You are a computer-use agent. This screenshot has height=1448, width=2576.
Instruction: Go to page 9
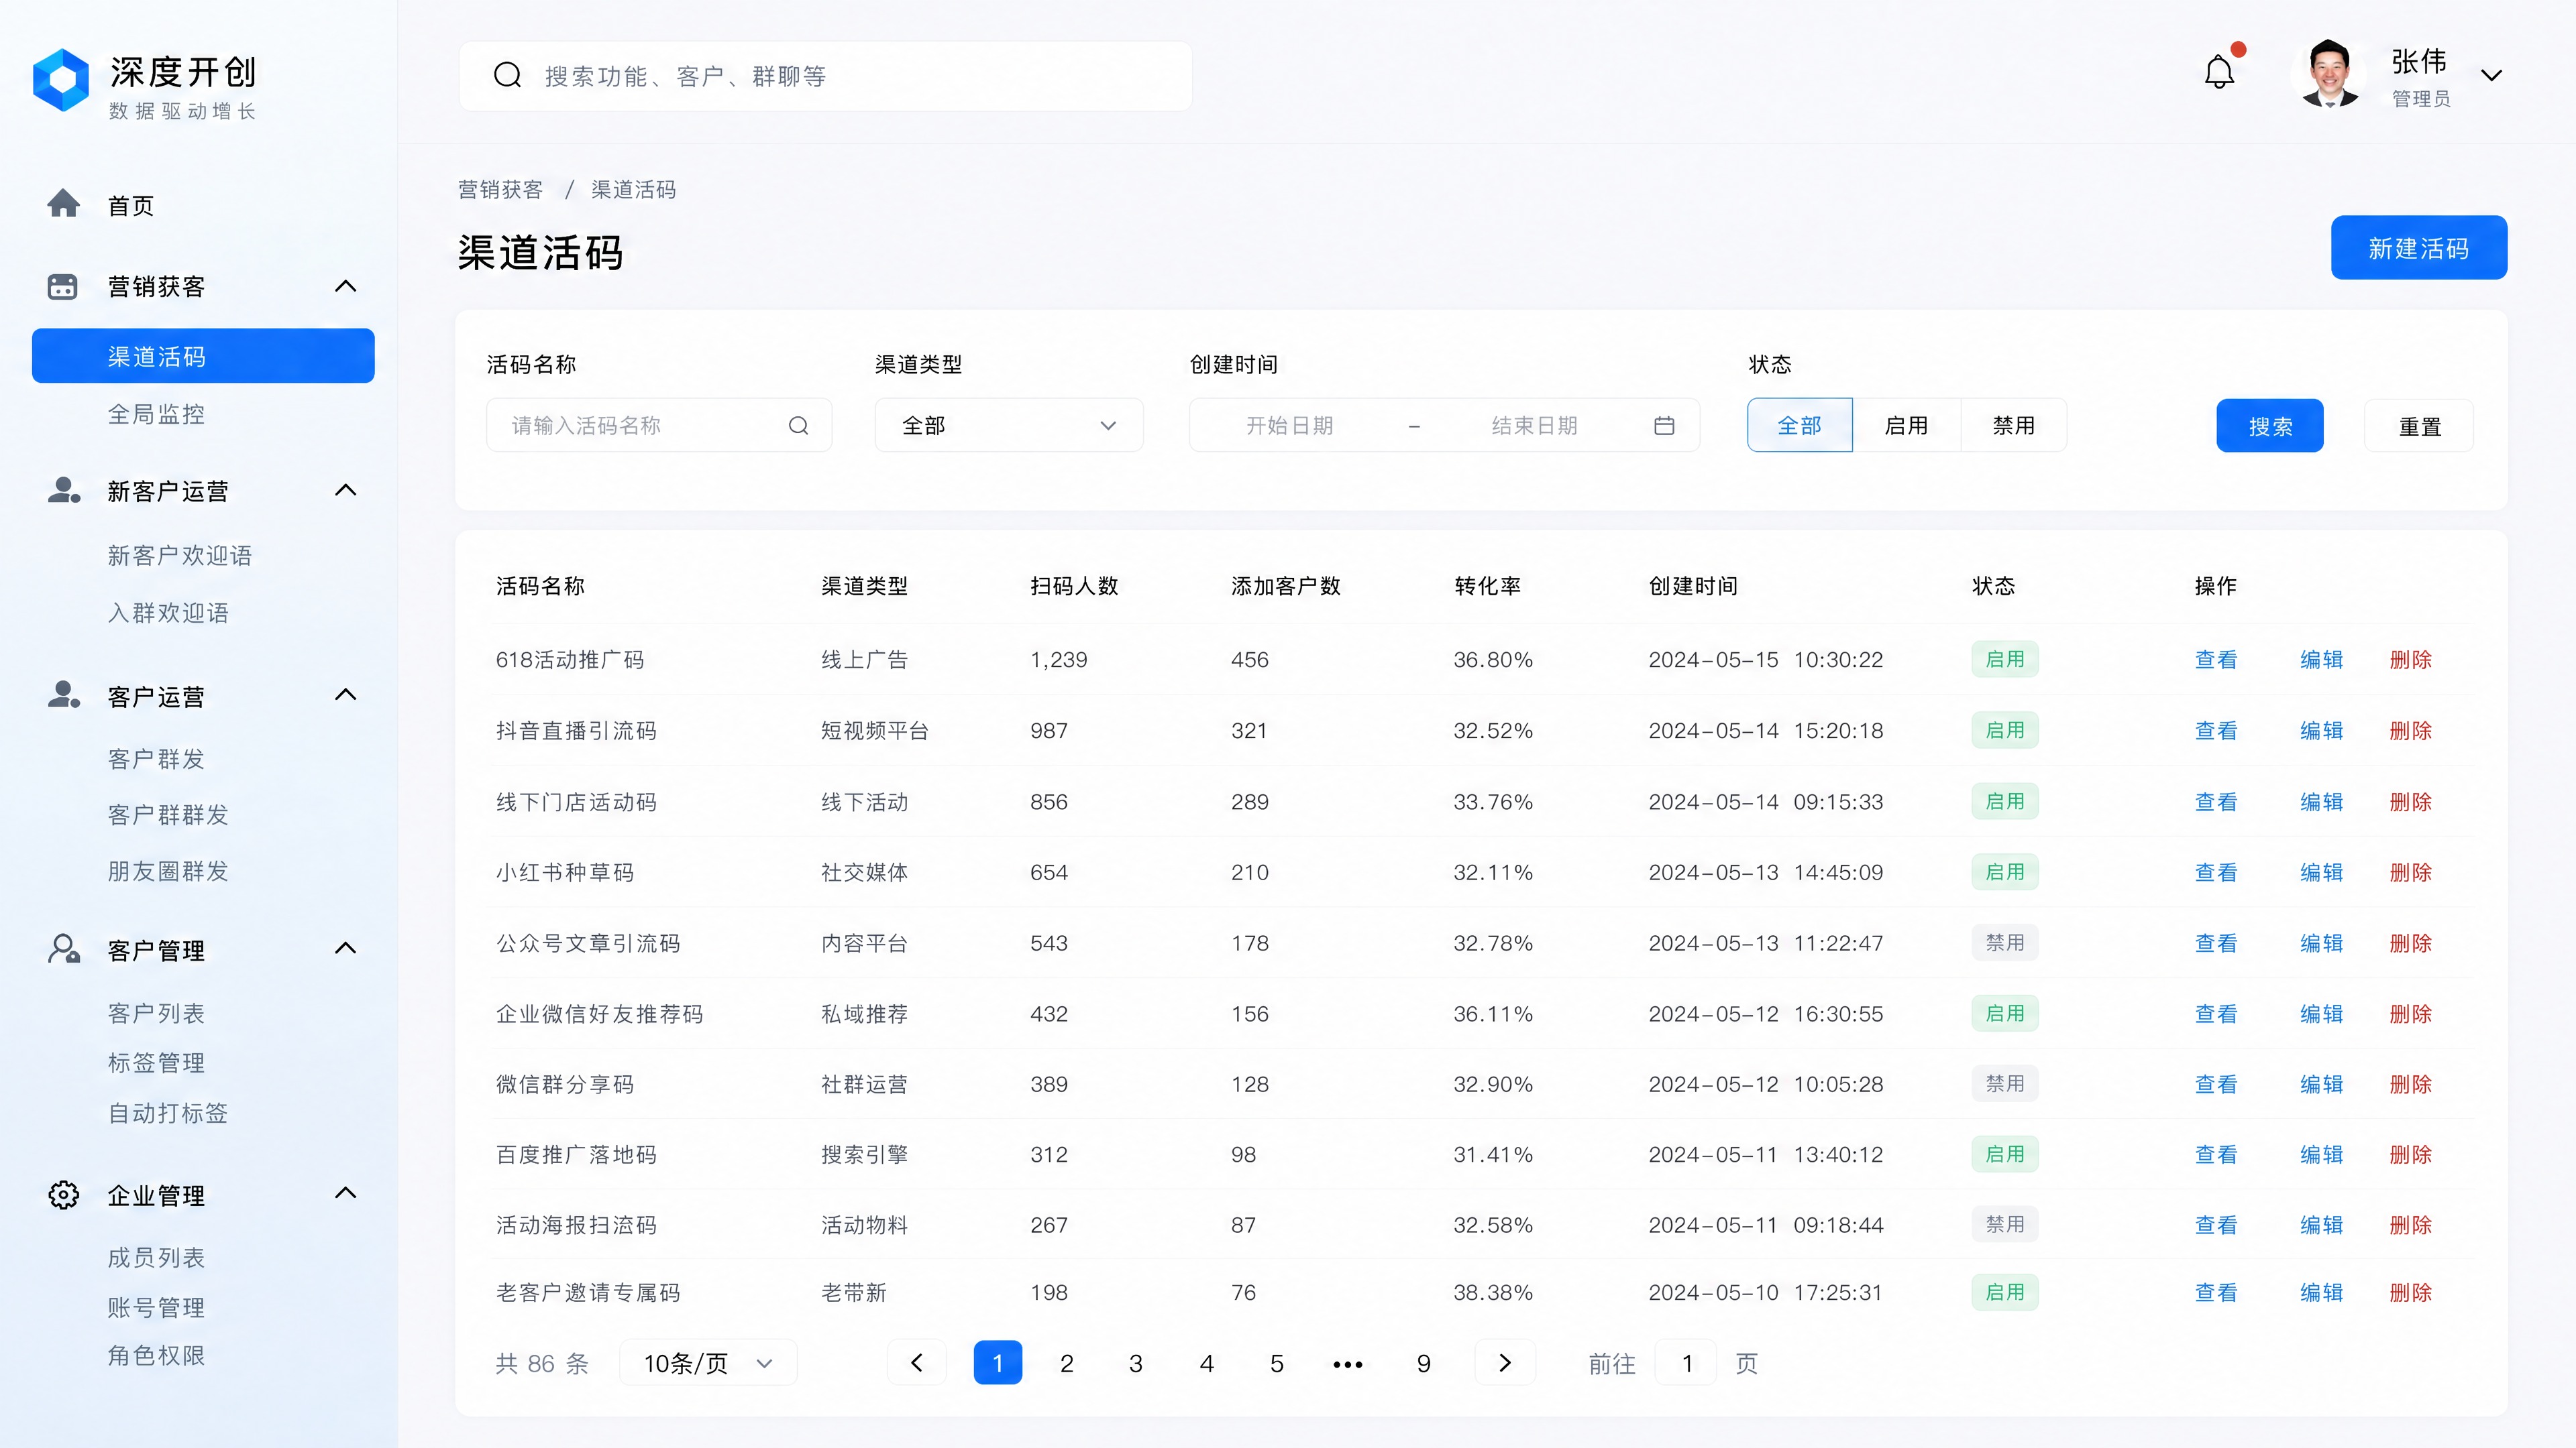(x=1424, y=1363)
